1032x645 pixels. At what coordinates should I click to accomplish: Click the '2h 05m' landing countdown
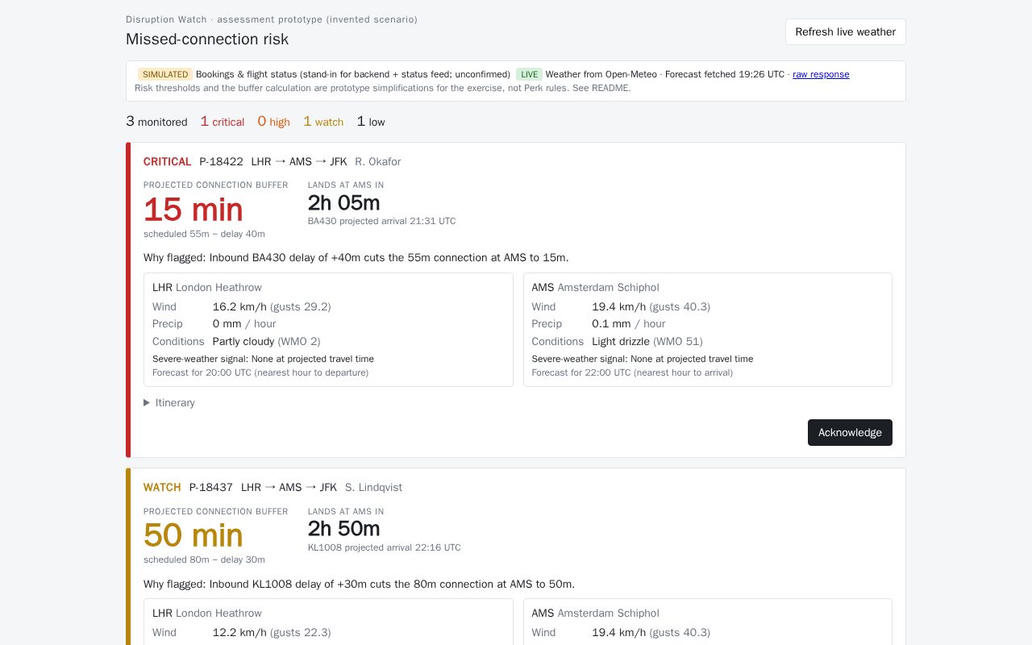(344, 203)
